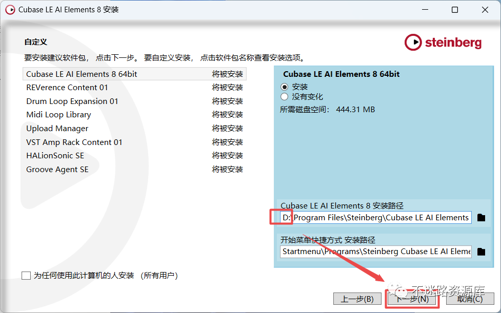Click 将被安装 status of Upload Manager

coord(228,128)
